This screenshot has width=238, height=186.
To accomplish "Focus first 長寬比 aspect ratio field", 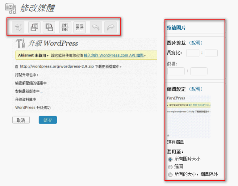I will click(x=193, y=53).
